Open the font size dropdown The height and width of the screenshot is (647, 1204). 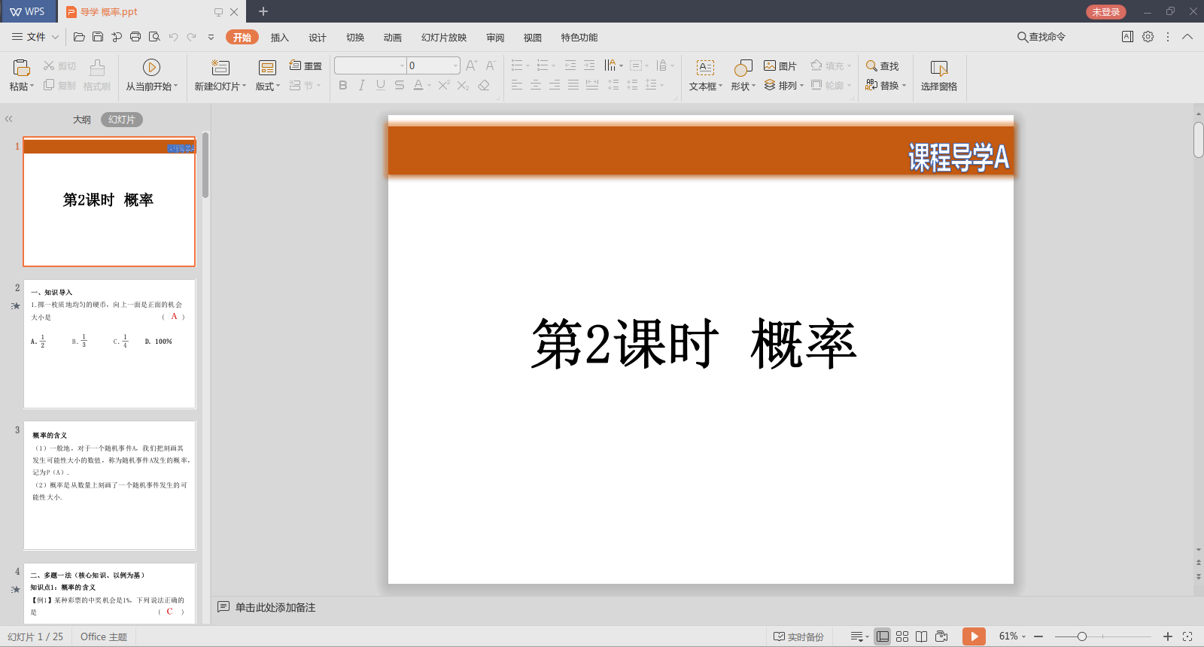[x=455, y=65]
